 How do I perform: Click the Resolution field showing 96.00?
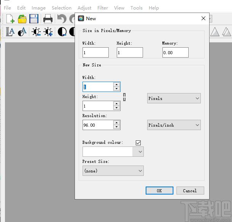tap(98, 125)
